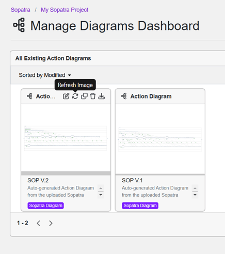225x254 pixels.
Task: Go to the next page of diagrams
Action: click(51, 223)
